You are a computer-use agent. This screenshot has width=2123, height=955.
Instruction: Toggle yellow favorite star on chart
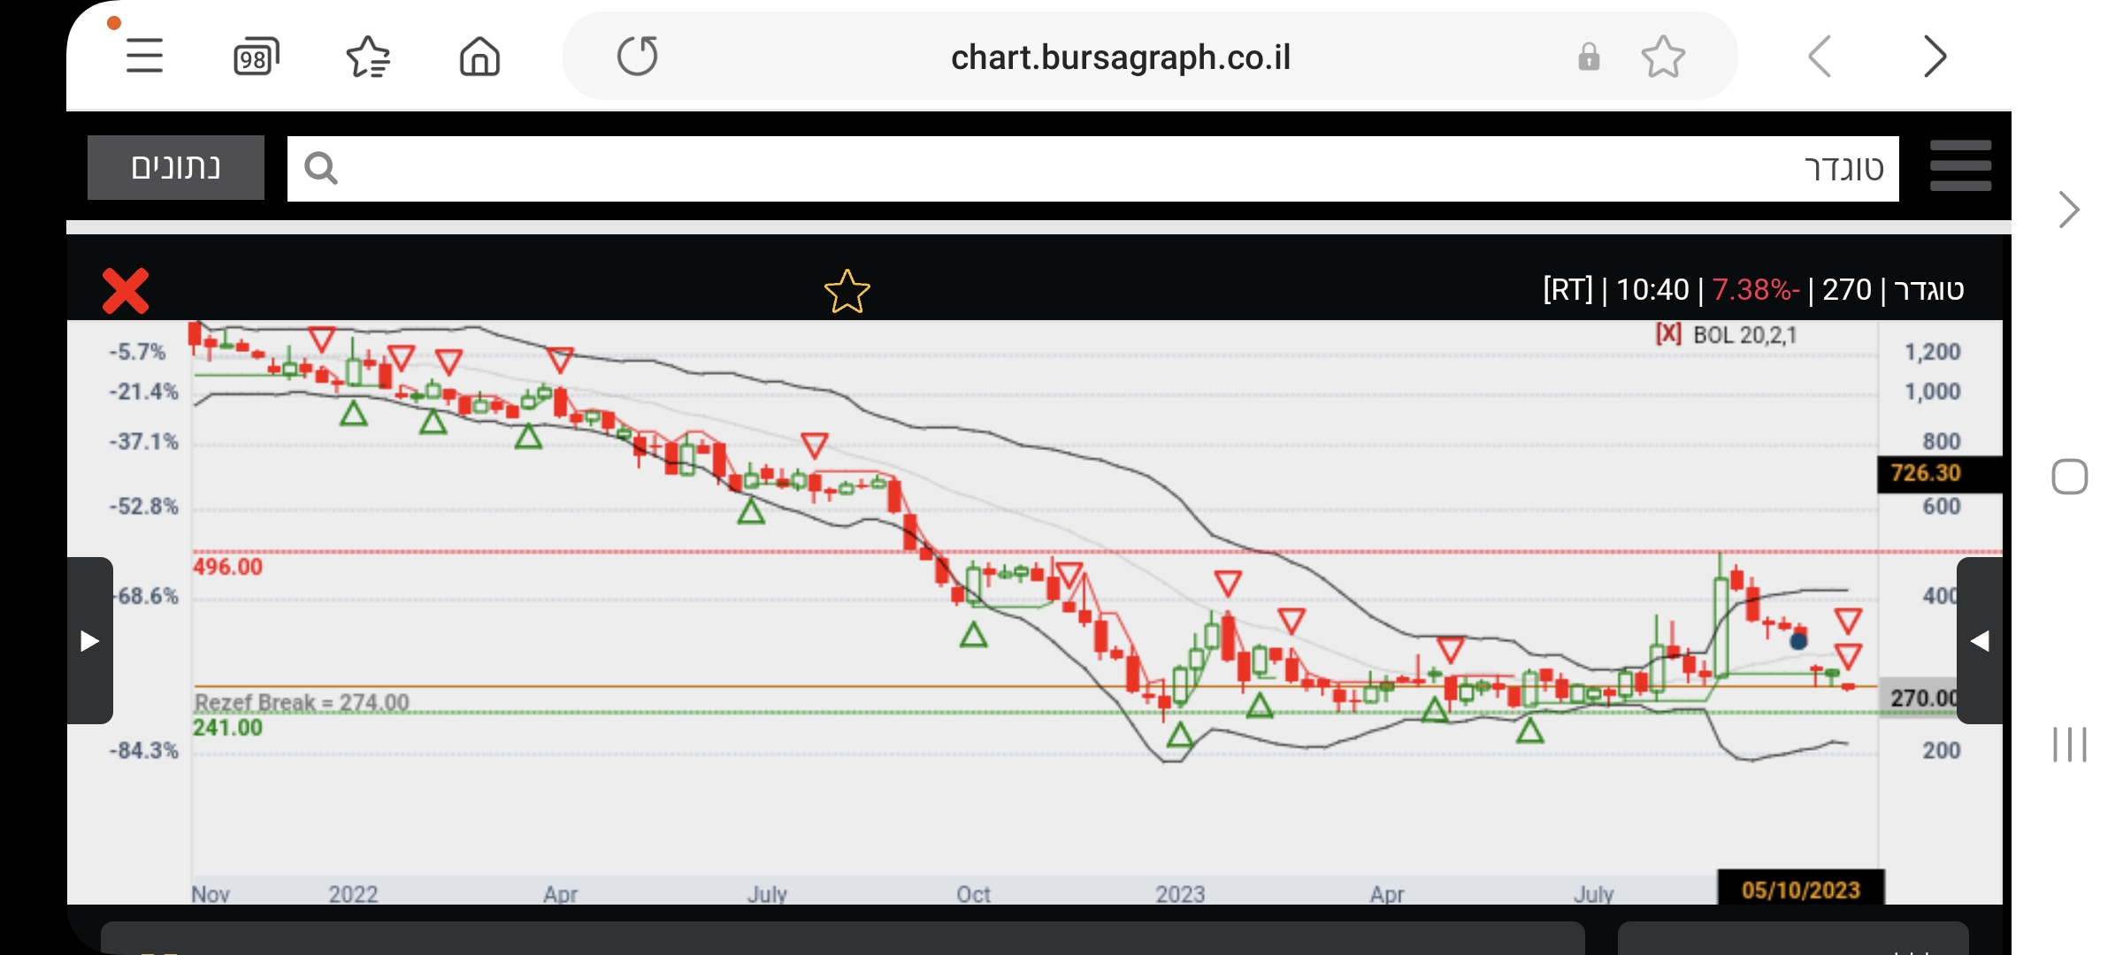(x=847, y=292)
